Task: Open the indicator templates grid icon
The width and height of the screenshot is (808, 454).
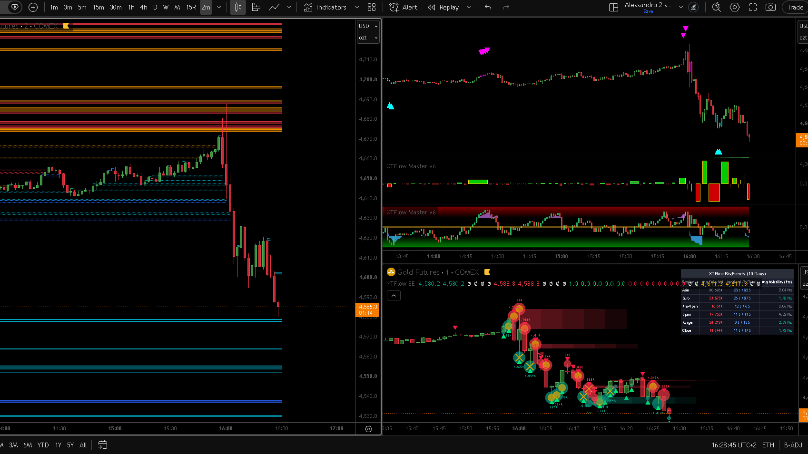Action: [372, 7]
